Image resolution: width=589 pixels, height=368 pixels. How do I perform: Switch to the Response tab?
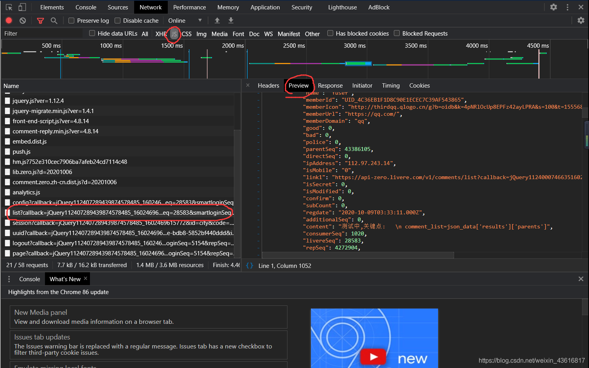click(330, 86)
